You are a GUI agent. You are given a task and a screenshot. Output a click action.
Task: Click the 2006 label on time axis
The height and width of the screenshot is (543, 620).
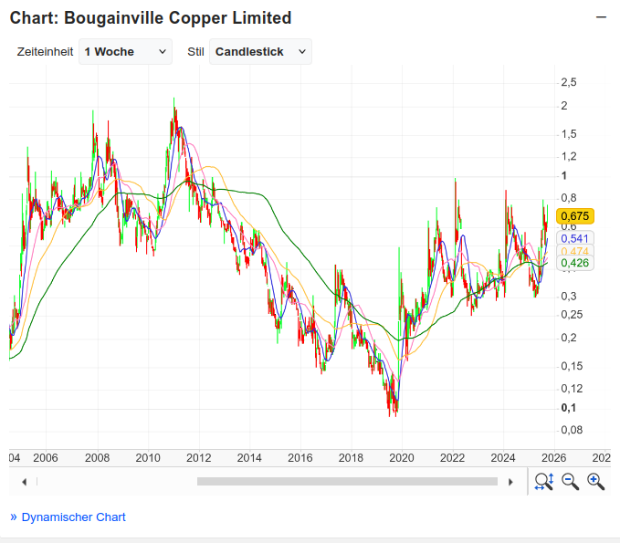46,458
